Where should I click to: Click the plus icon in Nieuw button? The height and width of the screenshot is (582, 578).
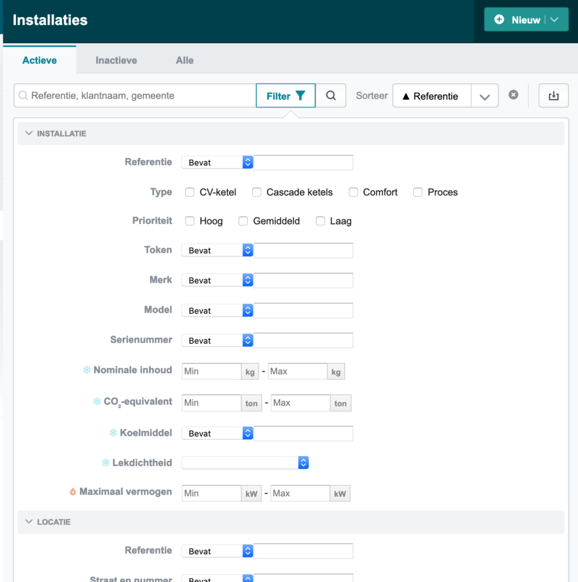[x=500, y=19]
